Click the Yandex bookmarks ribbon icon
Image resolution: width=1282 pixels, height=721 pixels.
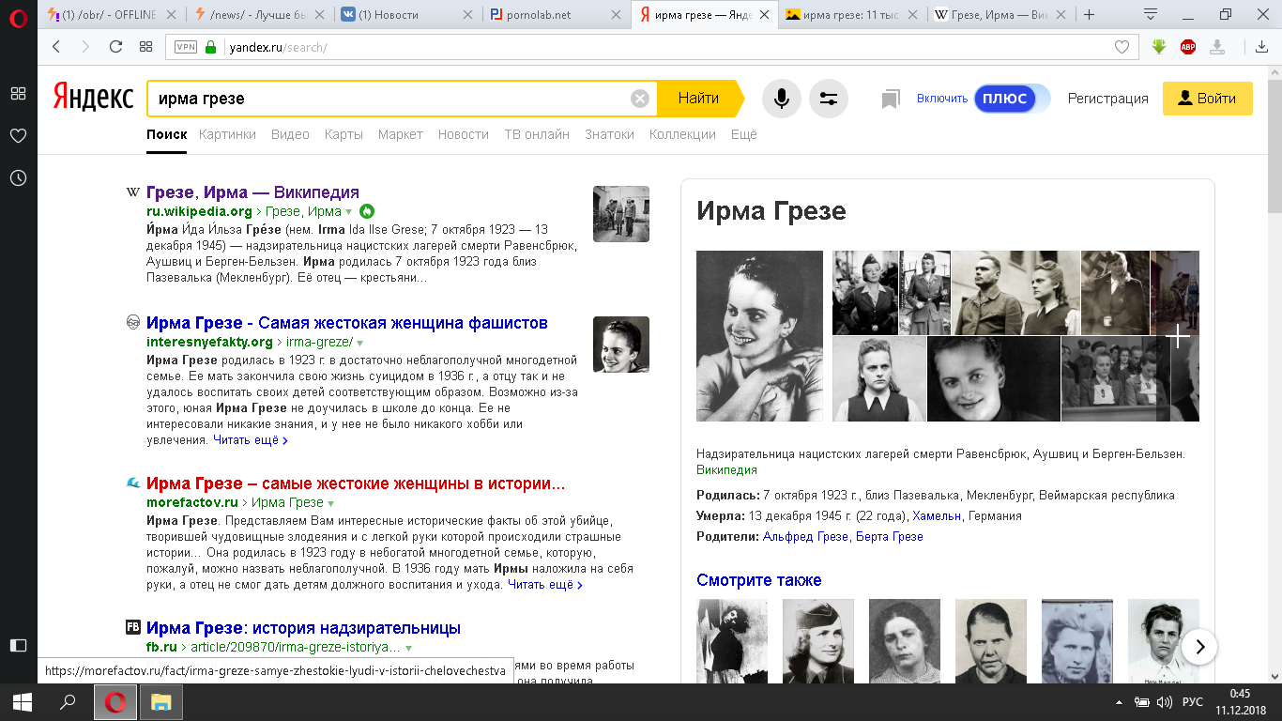point(891,99)
